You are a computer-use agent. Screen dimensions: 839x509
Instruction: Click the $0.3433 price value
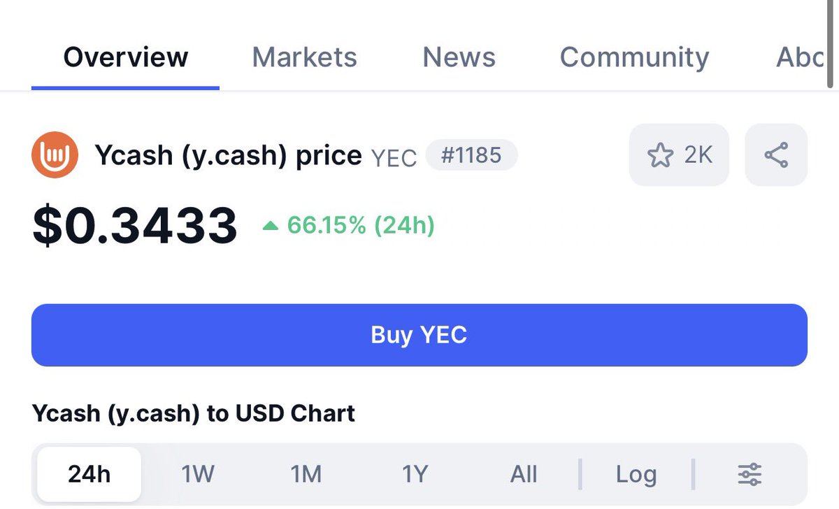coord(135,226)
